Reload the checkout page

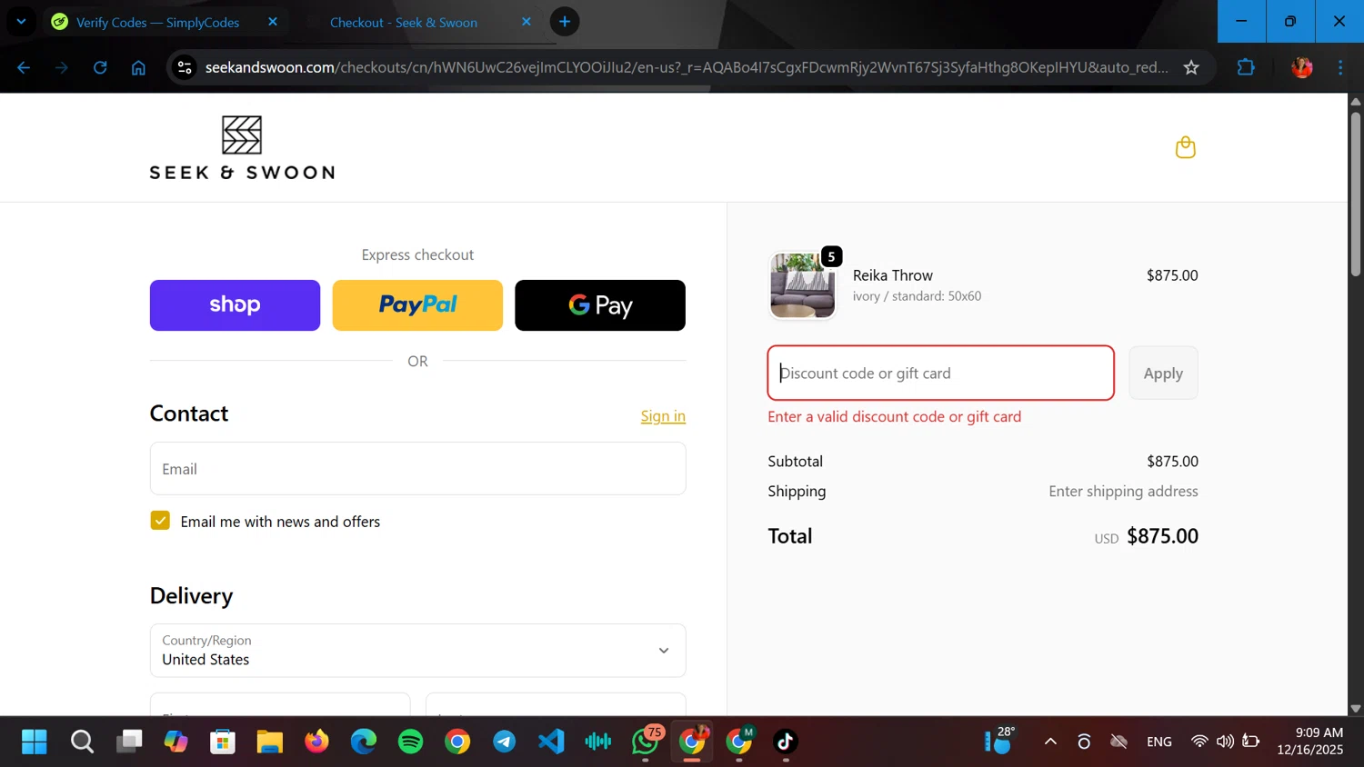(x=100, y=67)
